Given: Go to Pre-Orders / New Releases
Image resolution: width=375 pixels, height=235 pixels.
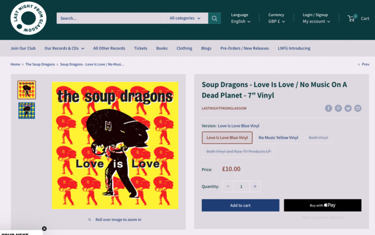Looking at the screenshot, I should tap(244, 48).
